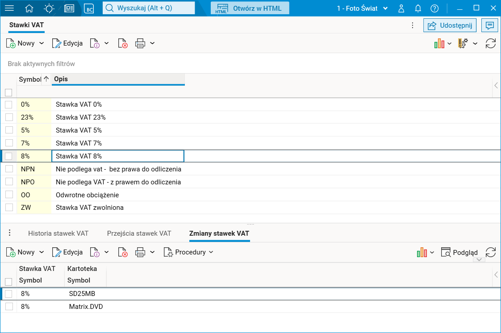Expand the top chart dropdown arrow
This screenshot has height=333, width=501.
coord(449,43)
